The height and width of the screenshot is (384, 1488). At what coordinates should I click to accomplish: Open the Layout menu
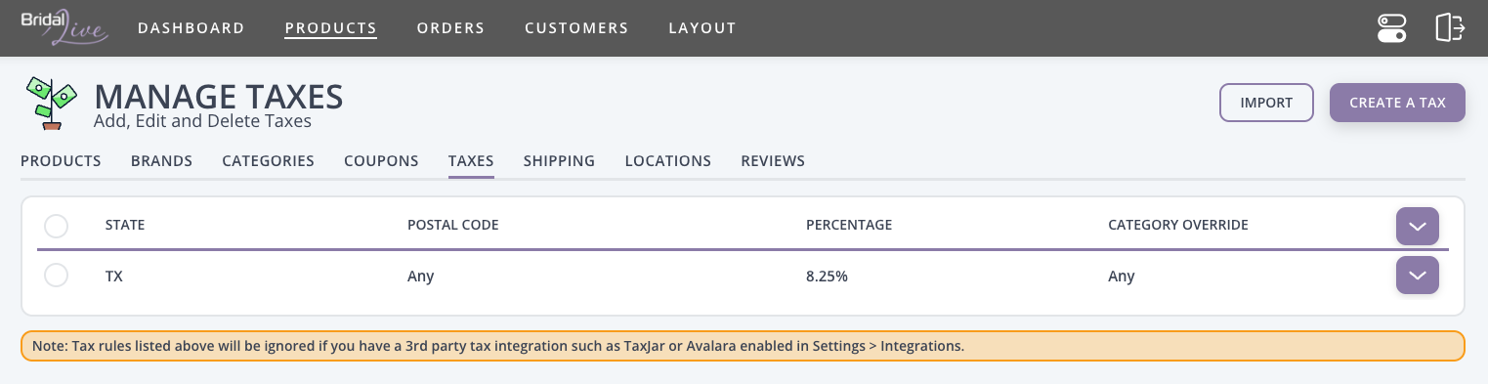pos(702,28)
